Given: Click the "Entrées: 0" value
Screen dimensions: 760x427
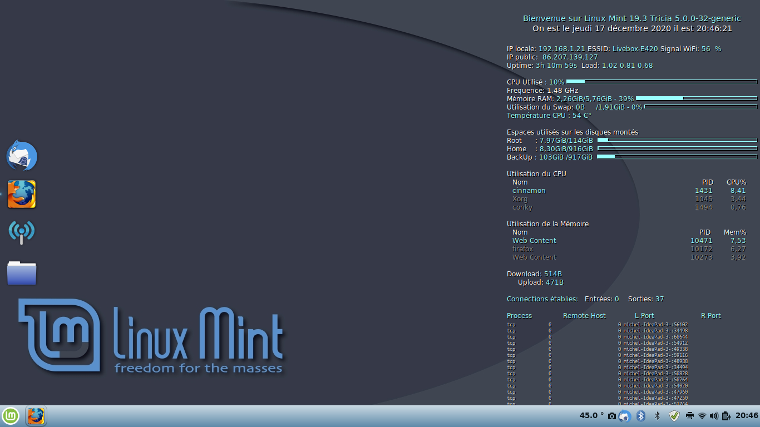Looking at the screenshot, I should [601, 299].
